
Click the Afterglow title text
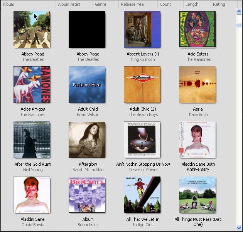pyautogui.click(x=88, y=164)
